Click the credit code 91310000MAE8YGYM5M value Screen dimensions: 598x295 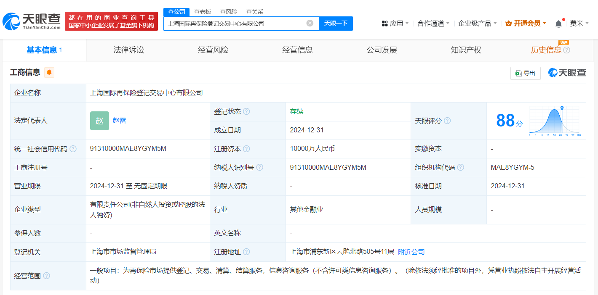click(x=128, y=149)
